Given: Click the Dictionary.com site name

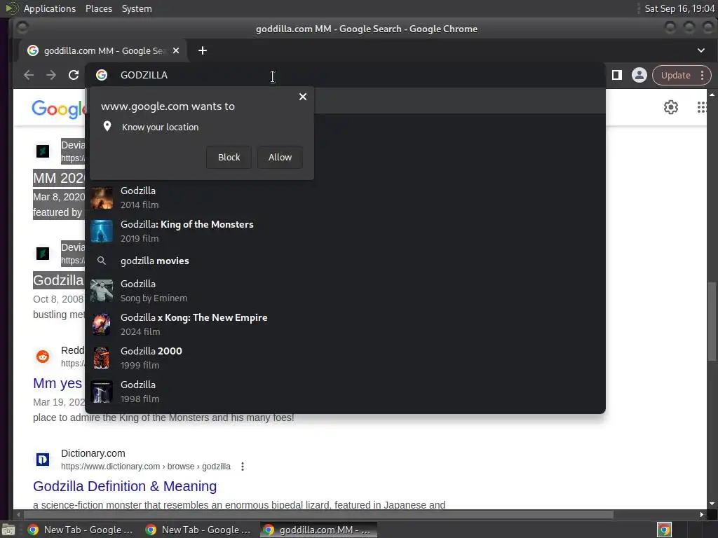Looking at the screenshot, I should (x=93, y=453).
